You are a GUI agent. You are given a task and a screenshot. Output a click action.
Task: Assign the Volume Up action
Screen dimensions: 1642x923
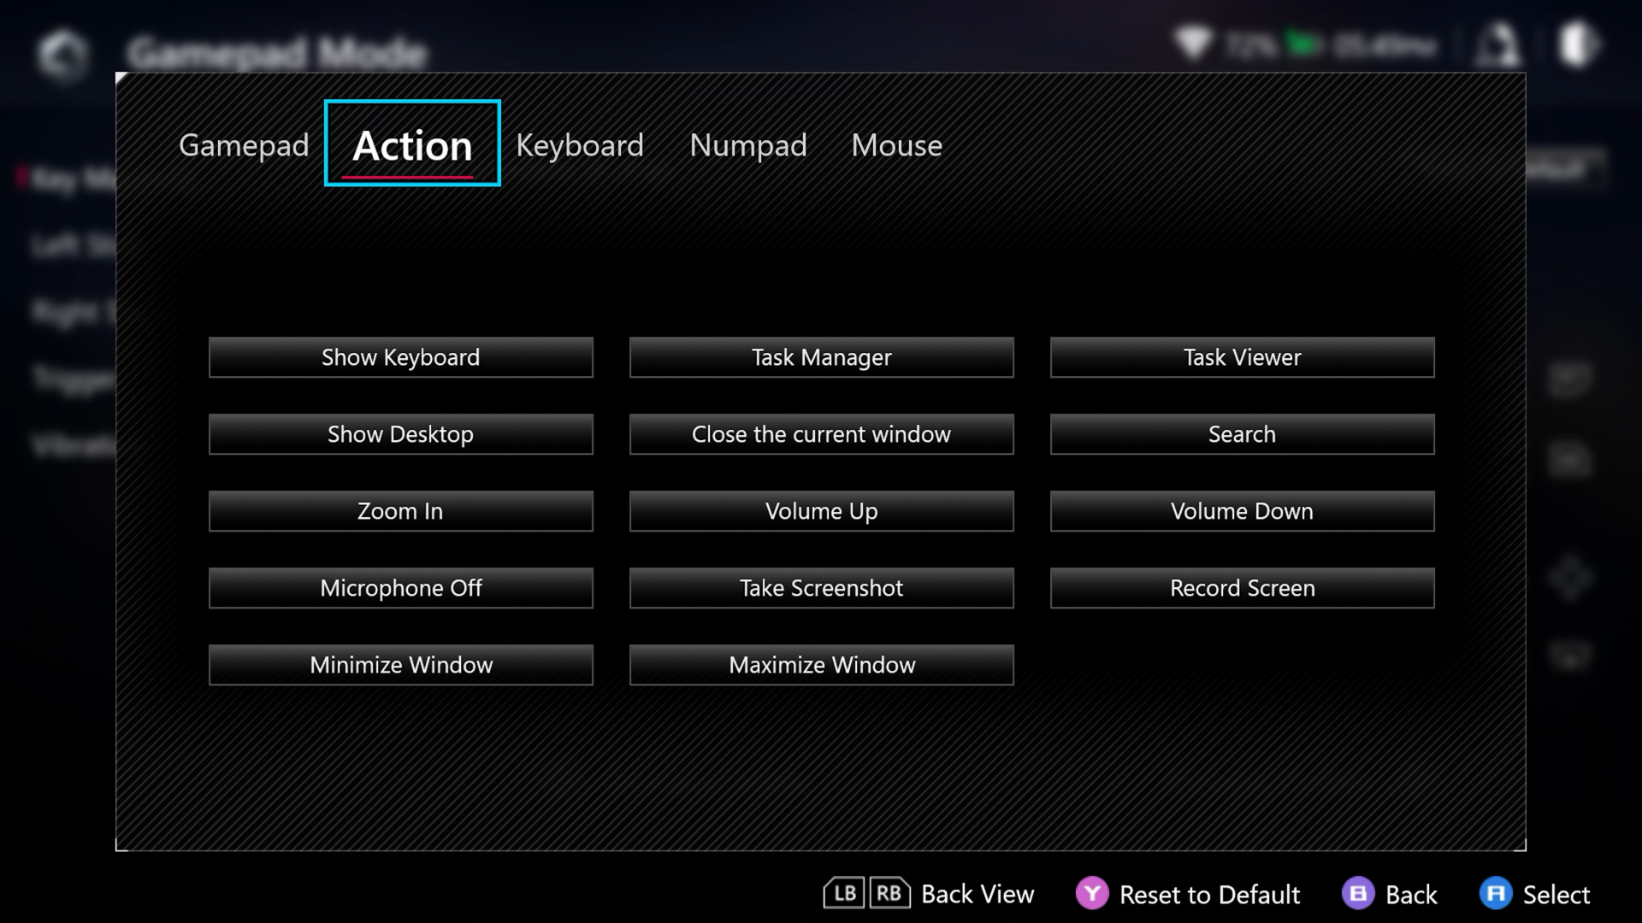821,511
